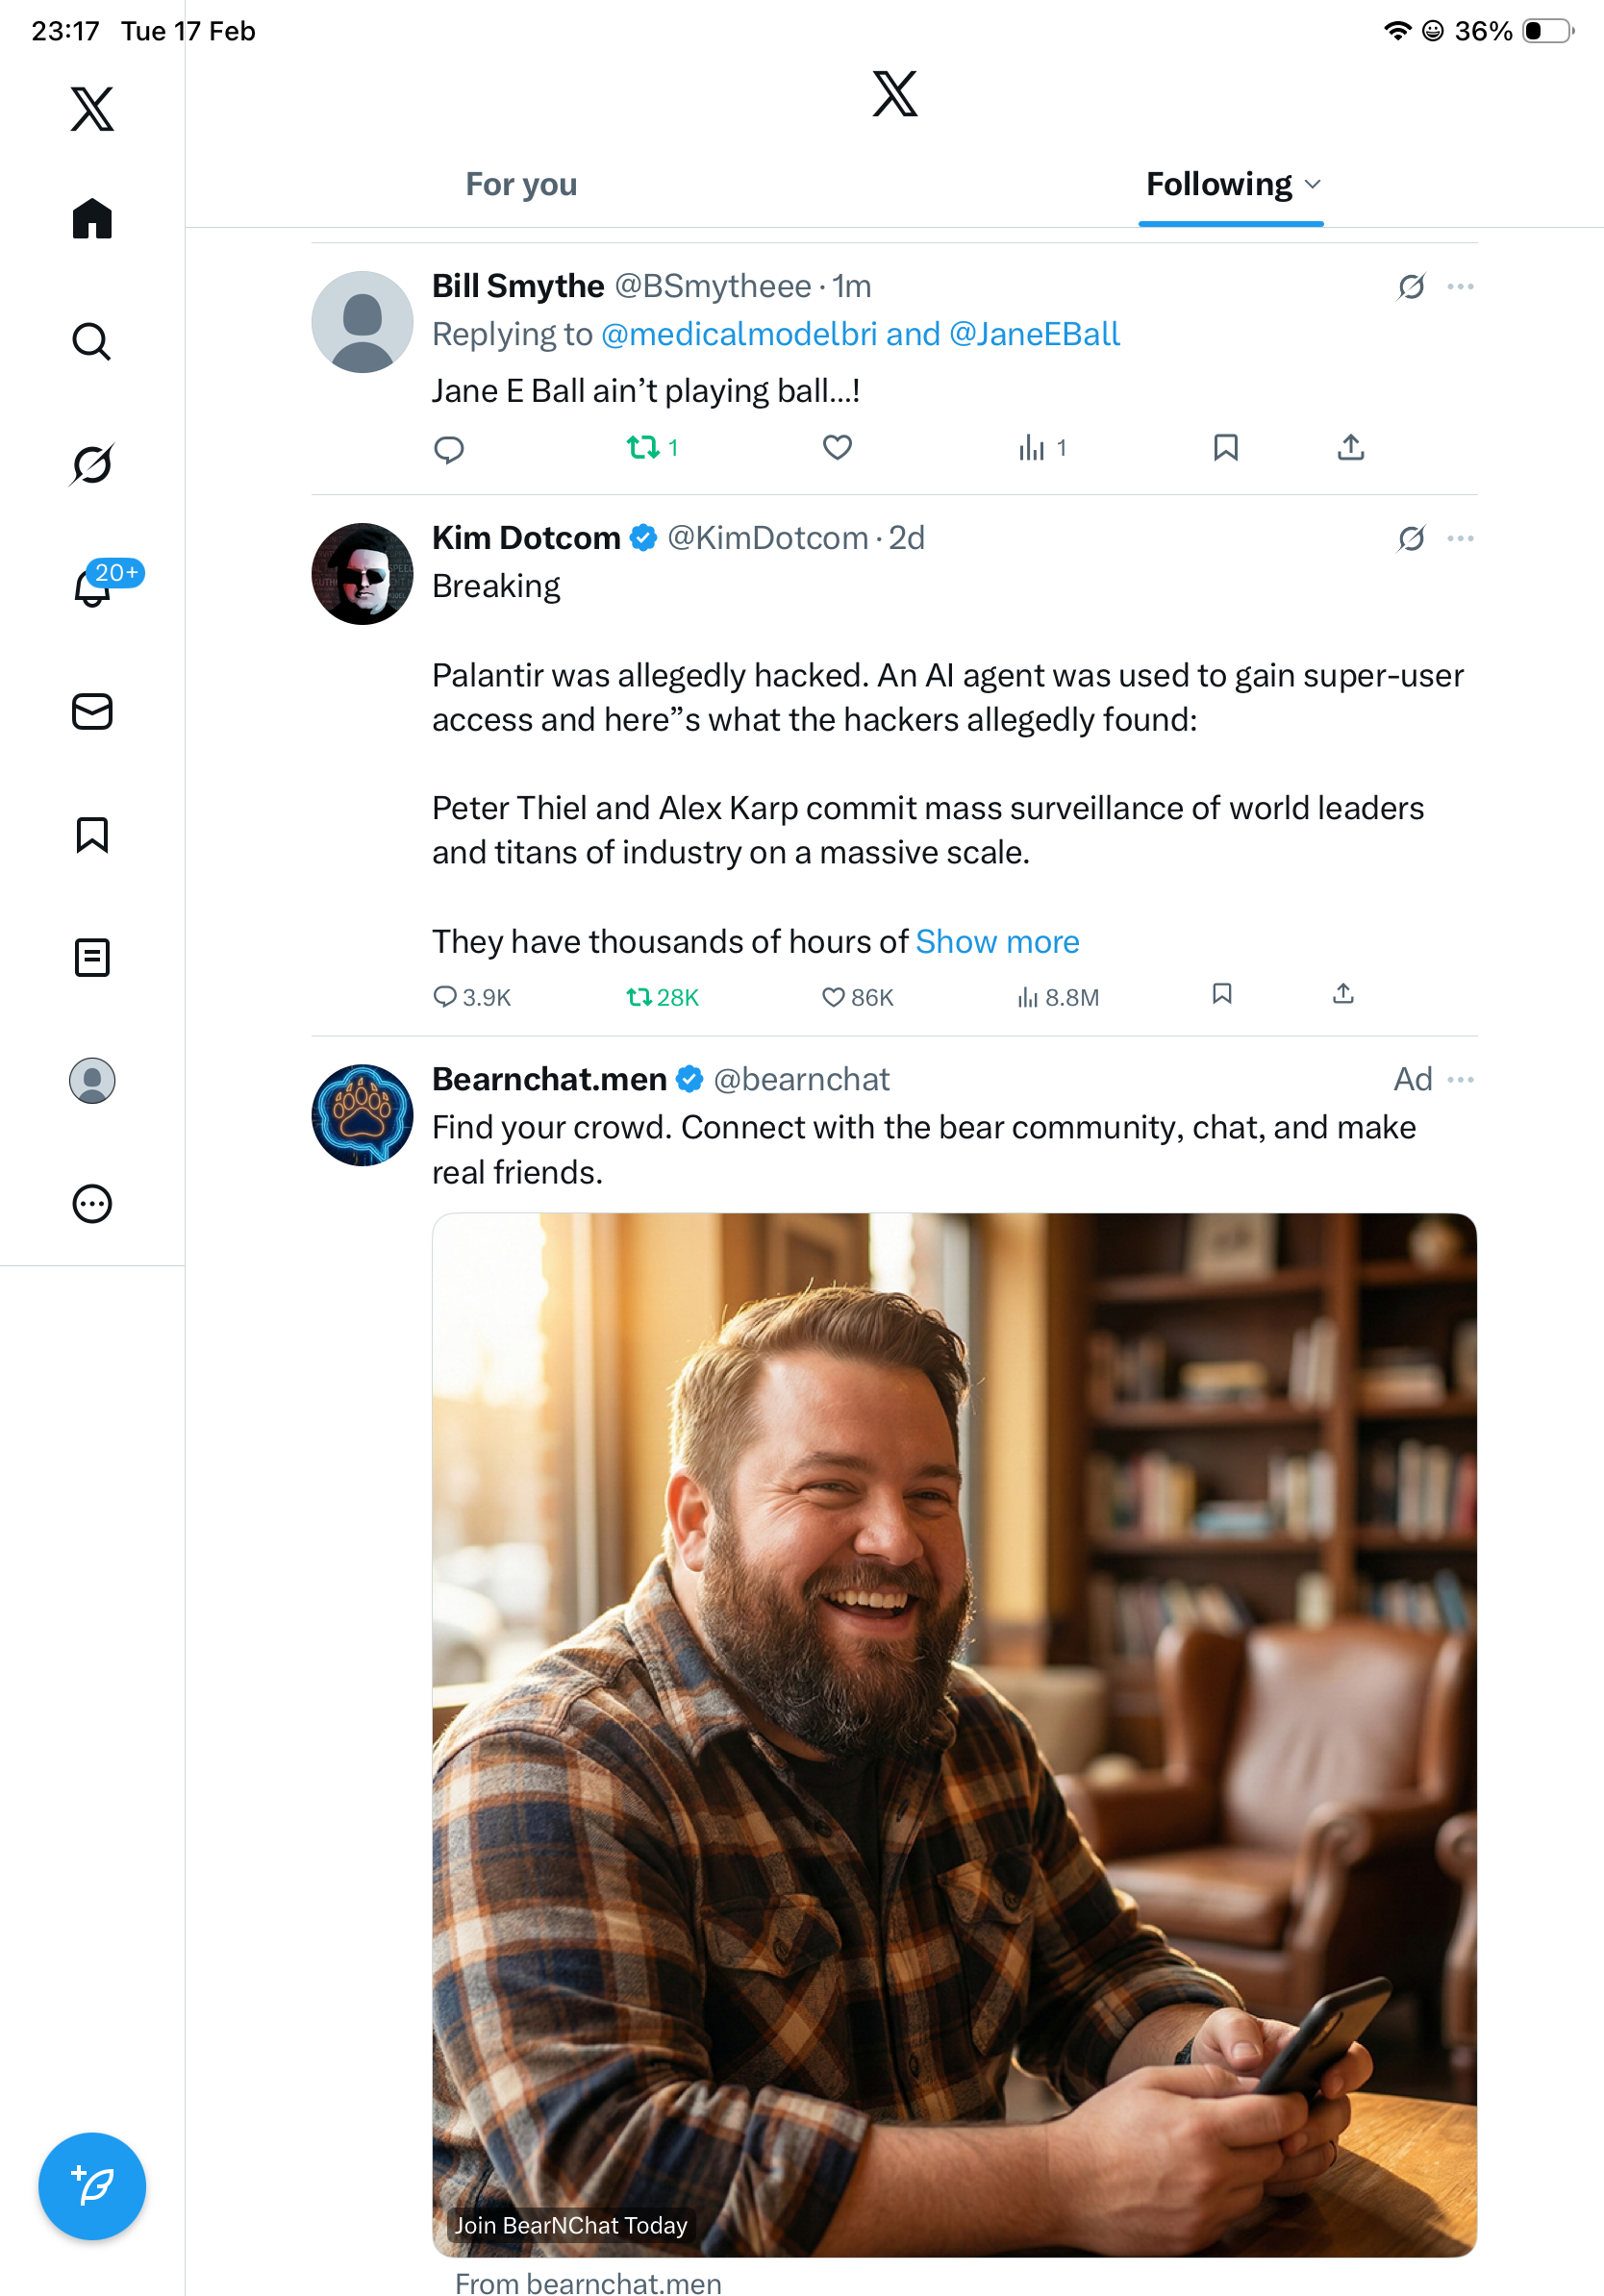
Task: Expand Kim Dotcom's post with Show more
Action: pyautogui.click(x=997, y=942)
